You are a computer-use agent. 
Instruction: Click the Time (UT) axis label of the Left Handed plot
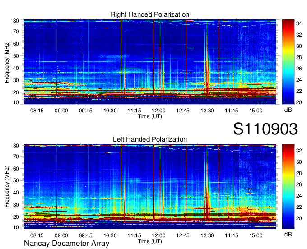[150, 241]
